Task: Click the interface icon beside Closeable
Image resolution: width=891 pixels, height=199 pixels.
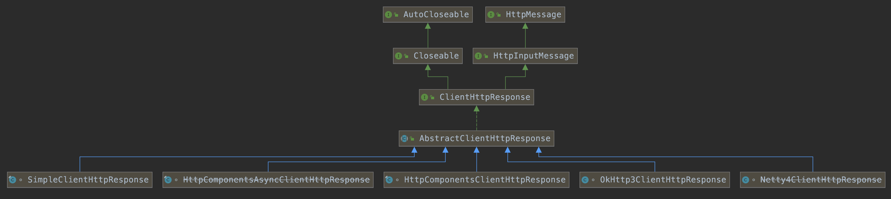Action: (x=399, y=56)
